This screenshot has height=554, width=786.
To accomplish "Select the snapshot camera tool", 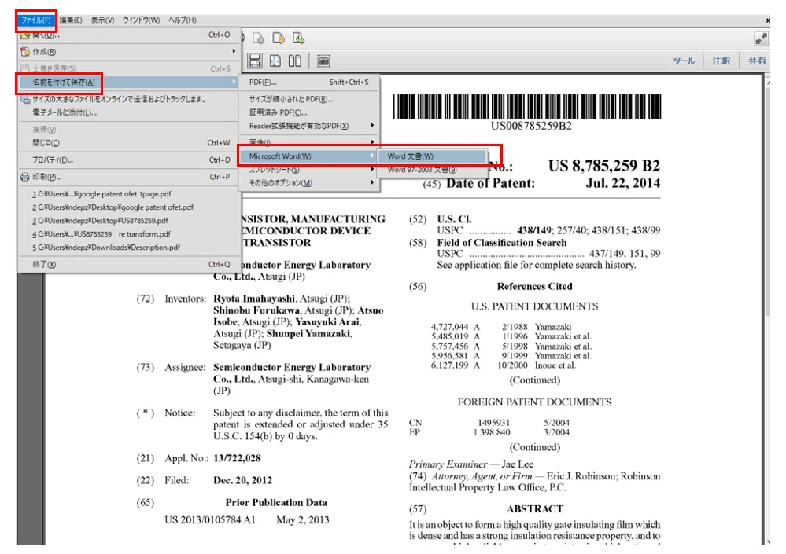I will [323, 61].
